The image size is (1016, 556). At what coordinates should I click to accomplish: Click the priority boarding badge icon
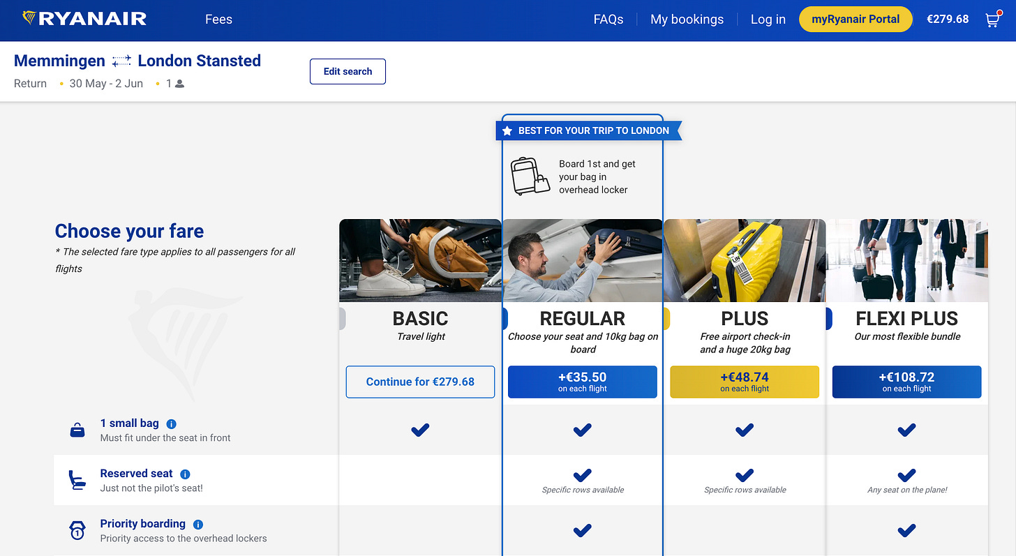tap(77, 530)
